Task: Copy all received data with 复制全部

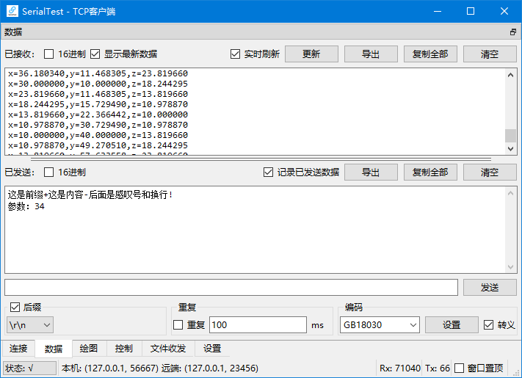Action: [430, 54]
